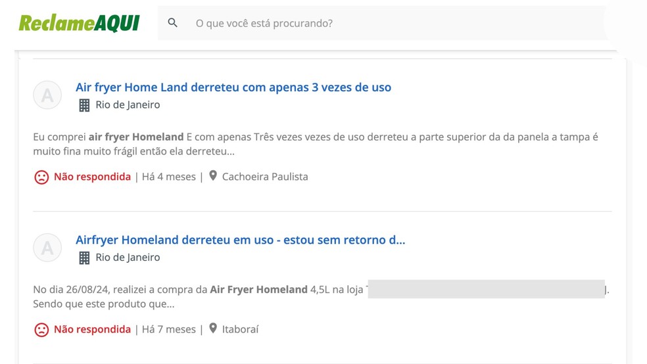This screenshot has height=364, width=647.
Task: Click sad face icon in Cachoeira Paulista complaint
Action: tap(41, 177)
